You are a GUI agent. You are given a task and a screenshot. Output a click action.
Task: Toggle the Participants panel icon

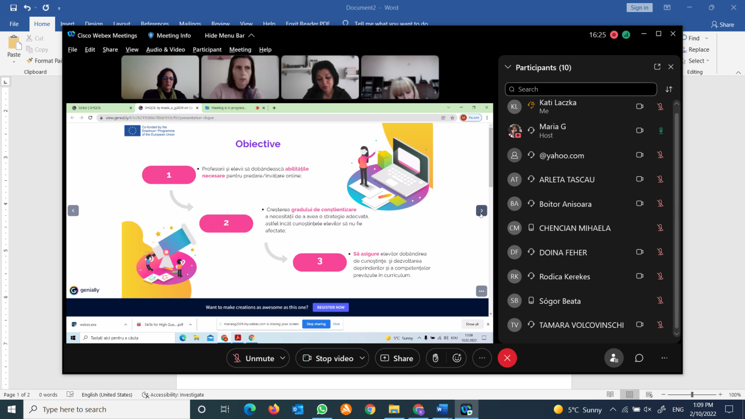(x=614, y=358)
